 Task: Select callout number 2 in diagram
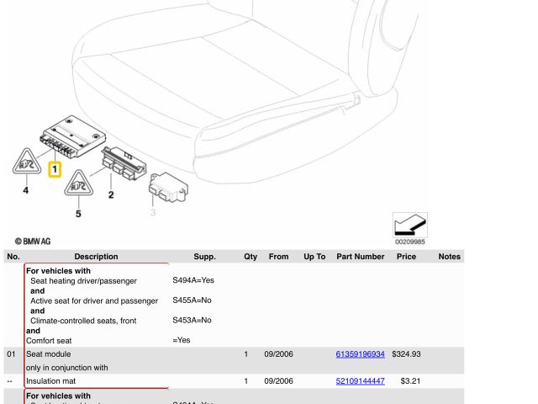(x=111, y=194)
